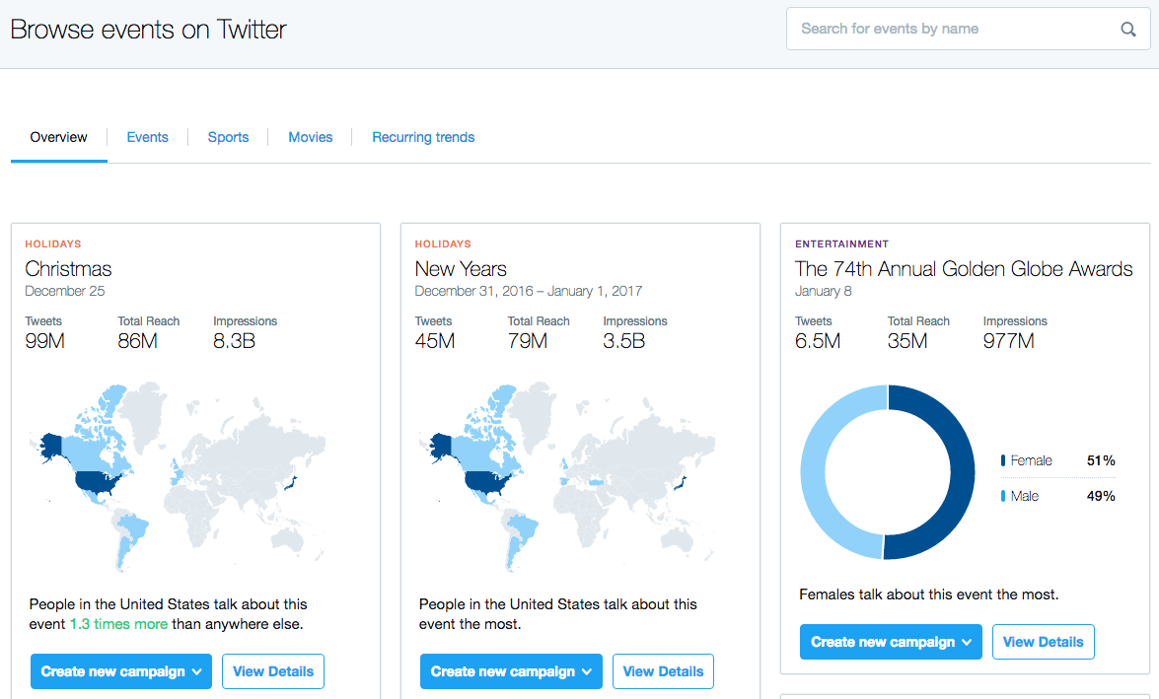Click the ENTERTAINMENT category label
1159x699 pixels.
click(x=842, y=244)
